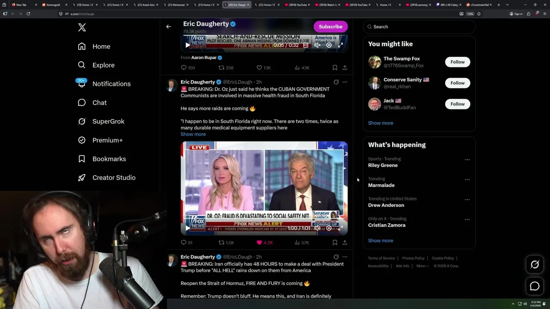Open settings gear on Dr. Oz video
Image resolution: width=550 pixels, height=309 pixels.
pos(329,228)
